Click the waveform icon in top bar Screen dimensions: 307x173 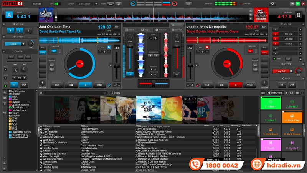click(189, 4)
